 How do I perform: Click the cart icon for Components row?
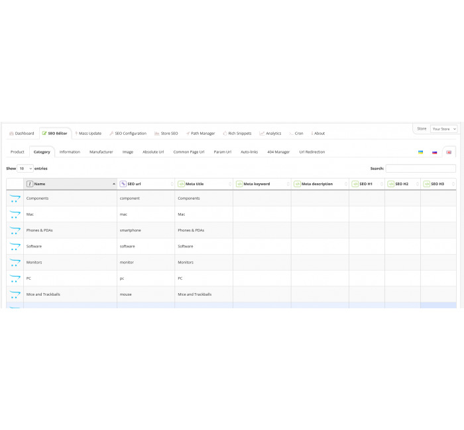click(x=15, y=198)
